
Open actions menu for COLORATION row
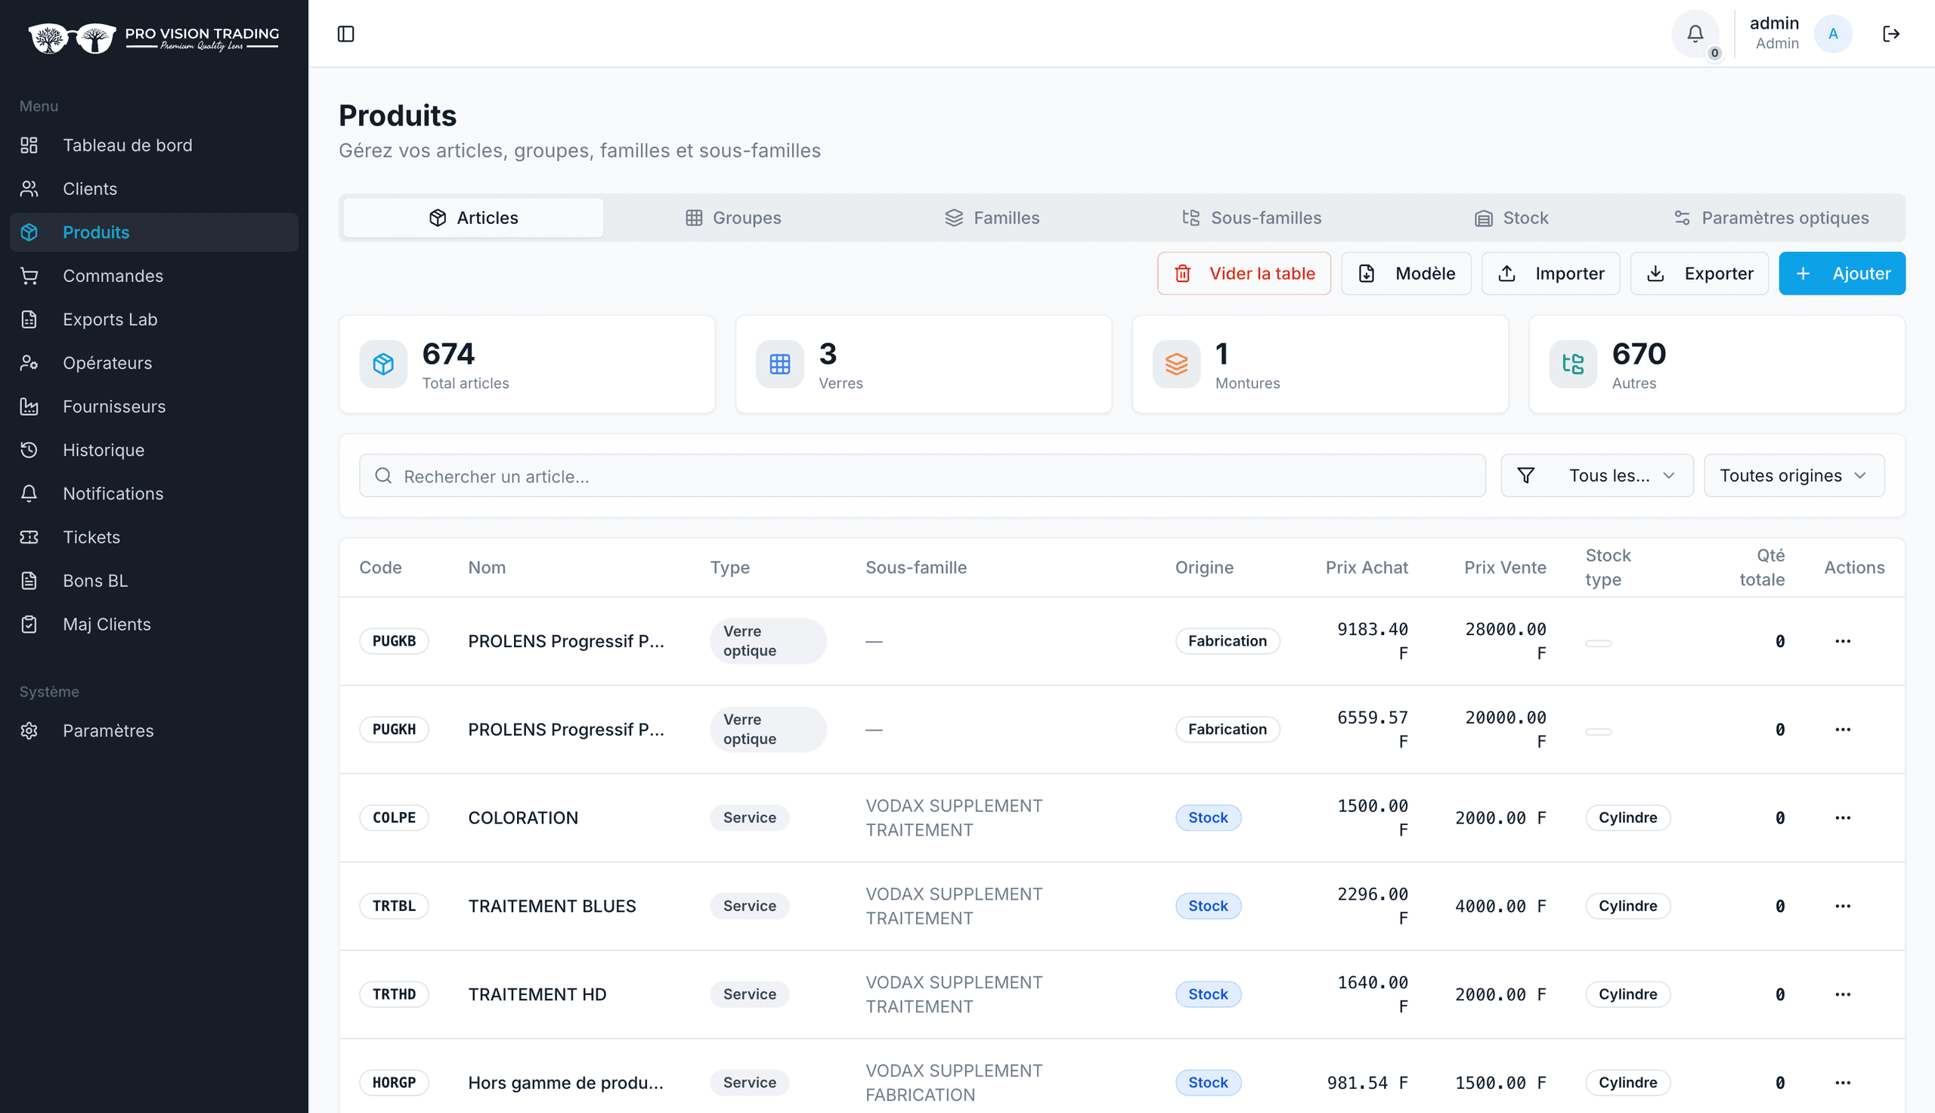click(1842, 818)
